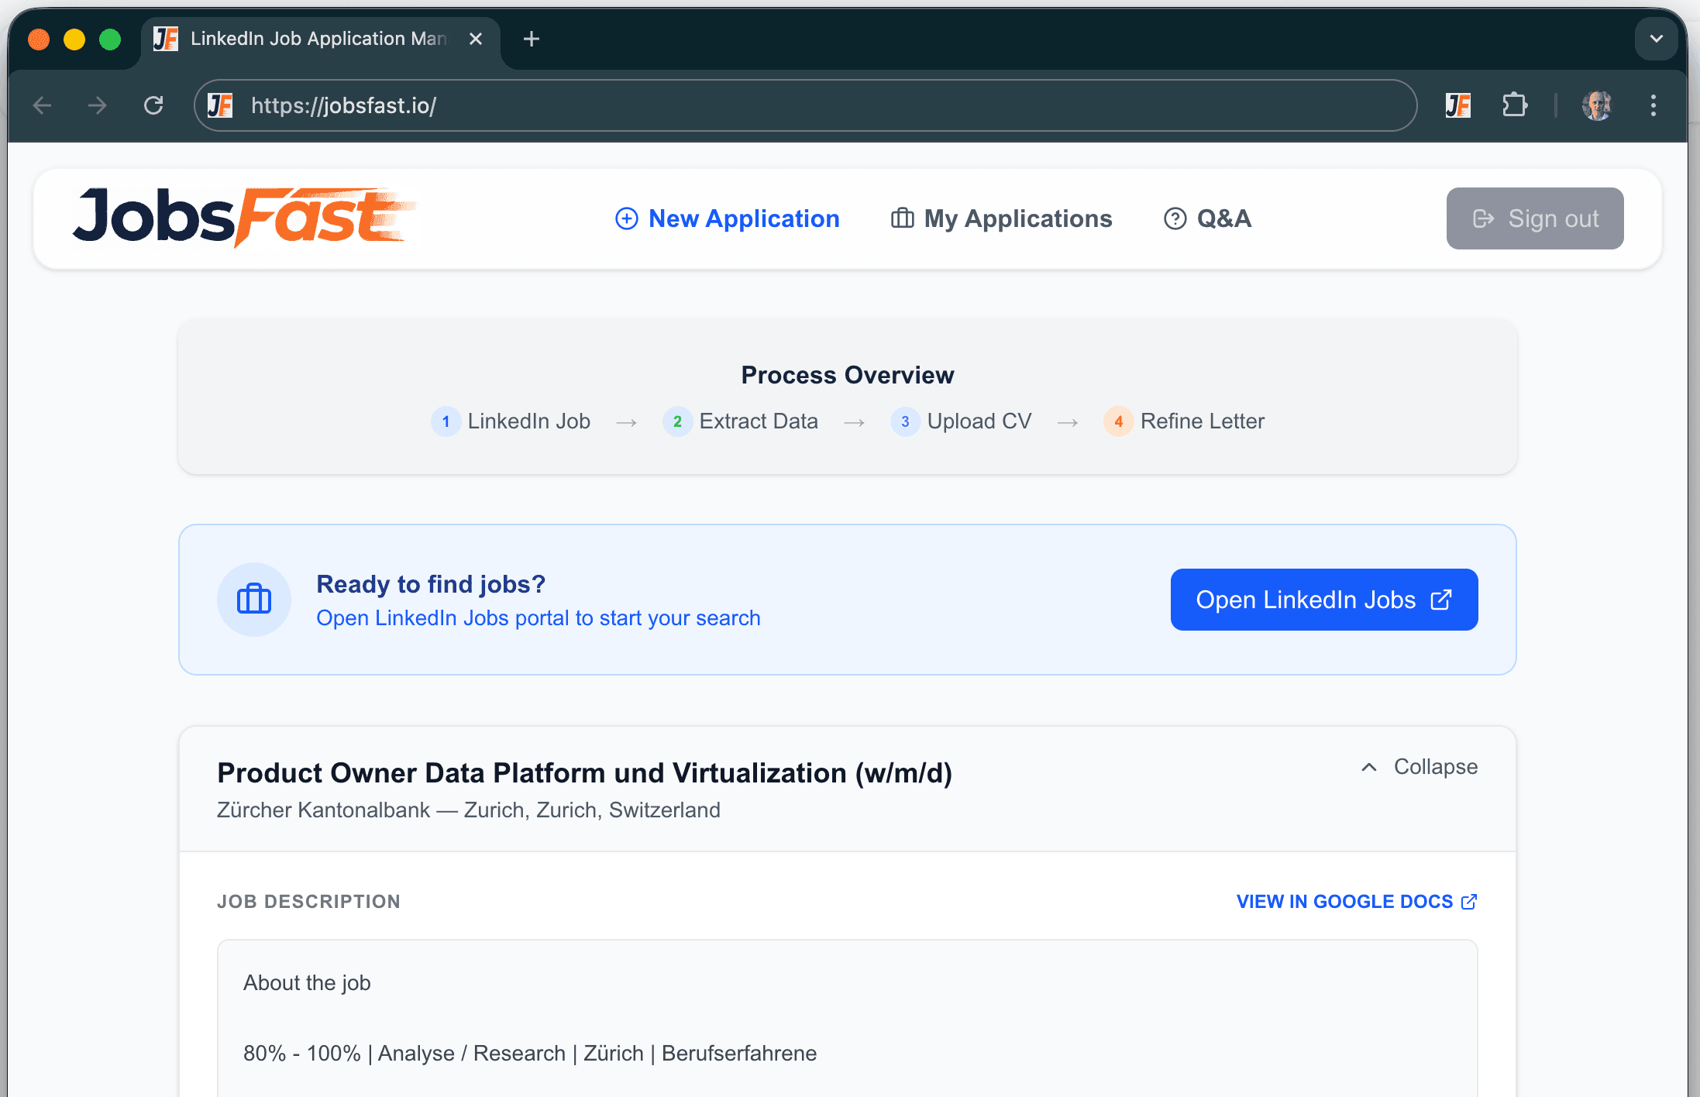Viewport: 1700px width, 1097px height.
Task: Select the plus icon beside New Application
Action: click(625, 218)
